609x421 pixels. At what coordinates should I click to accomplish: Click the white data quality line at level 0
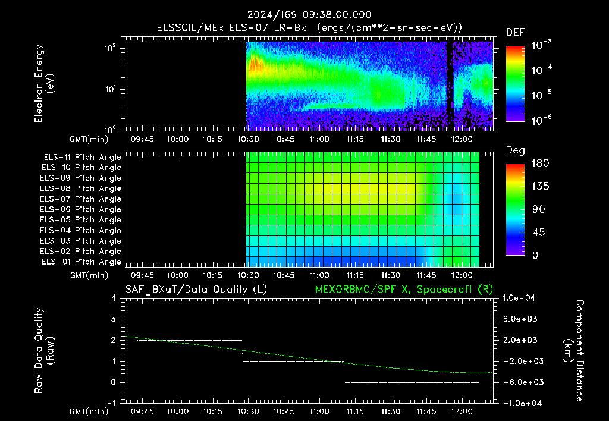(x=412, y=382)
